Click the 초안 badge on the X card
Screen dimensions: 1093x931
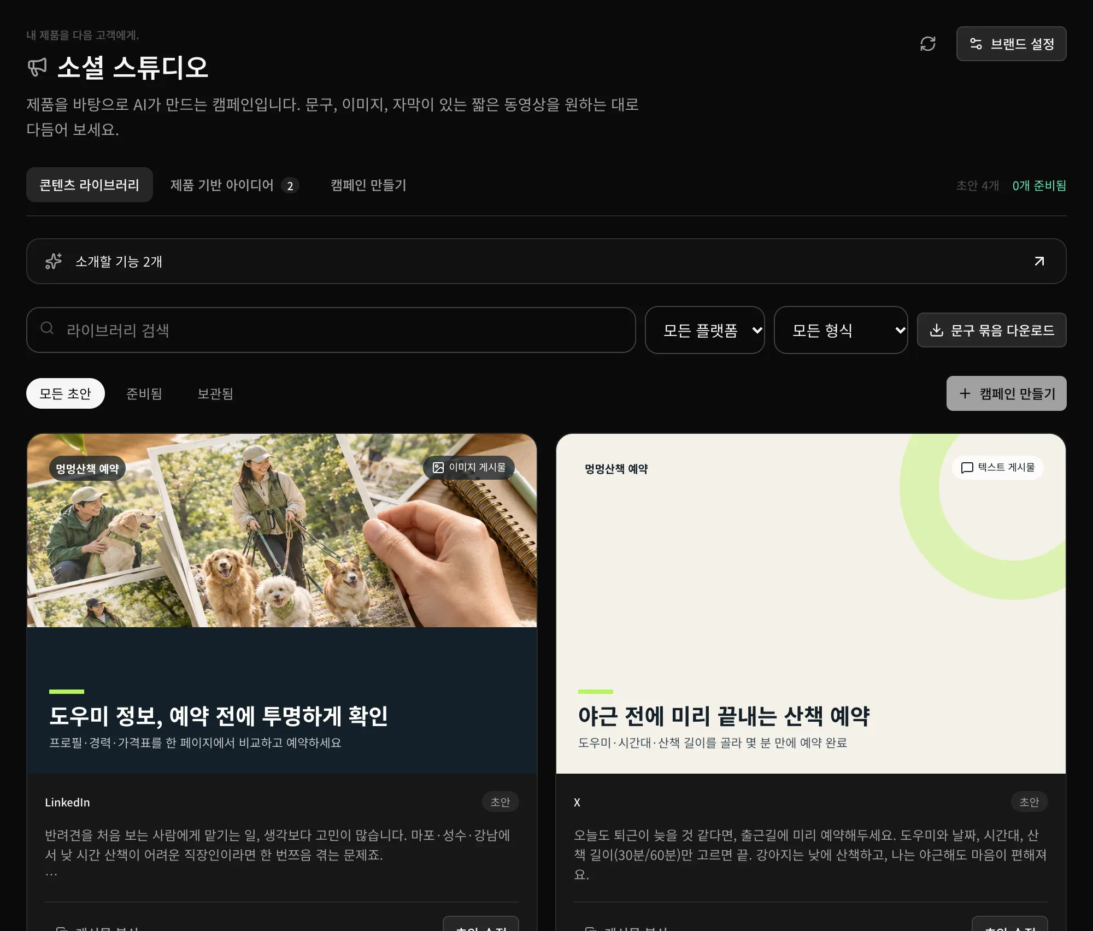[1029, 802]
